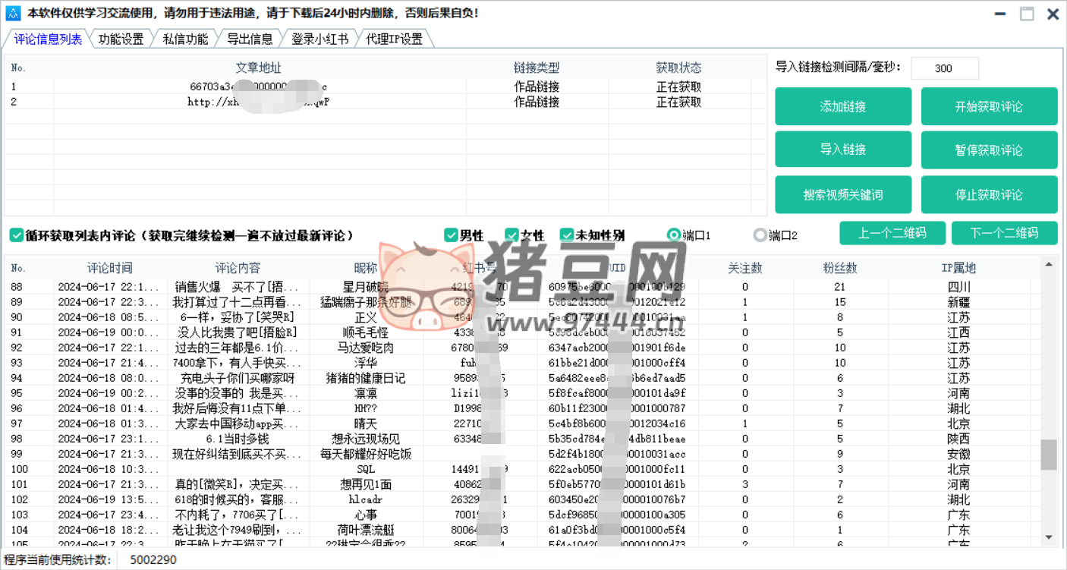This screenshot has width=1067, height=570.
Task: Go to the 代理IP设置 tab
Action: point(394,39)
